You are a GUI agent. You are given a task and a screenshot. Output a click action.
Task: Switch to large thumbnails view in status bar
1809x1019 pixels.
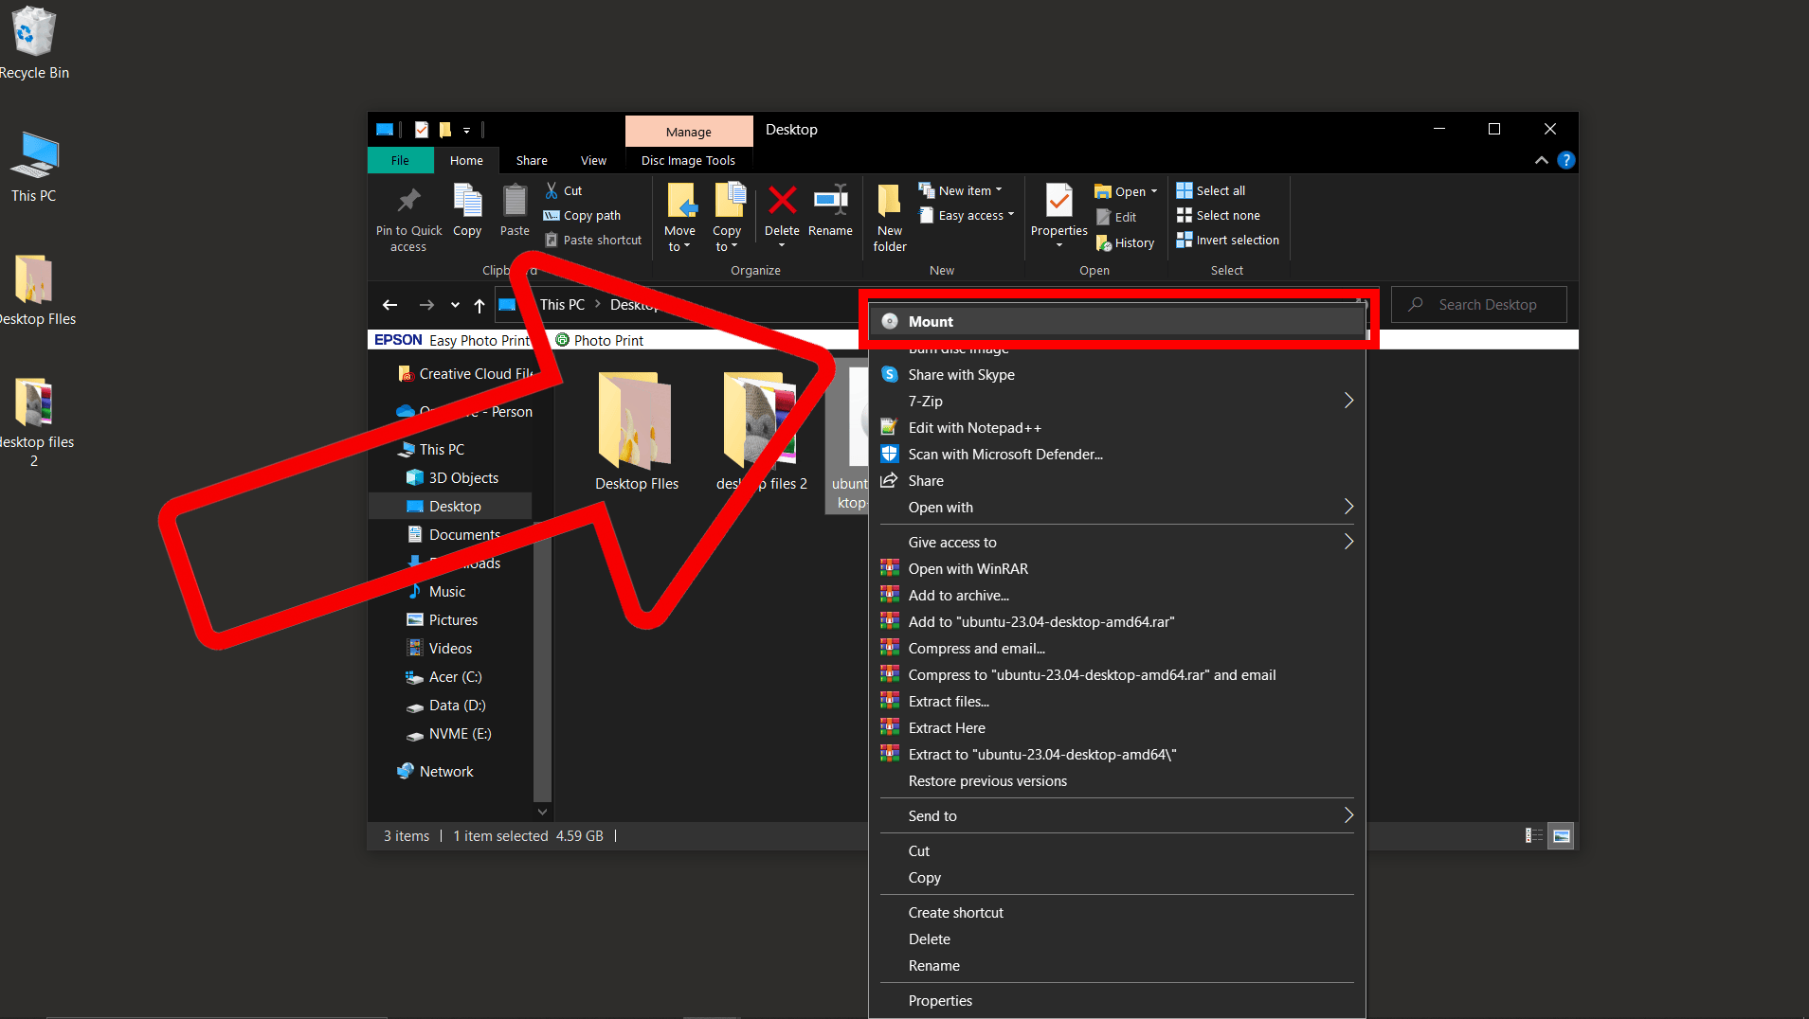(x=1559, y=835)
